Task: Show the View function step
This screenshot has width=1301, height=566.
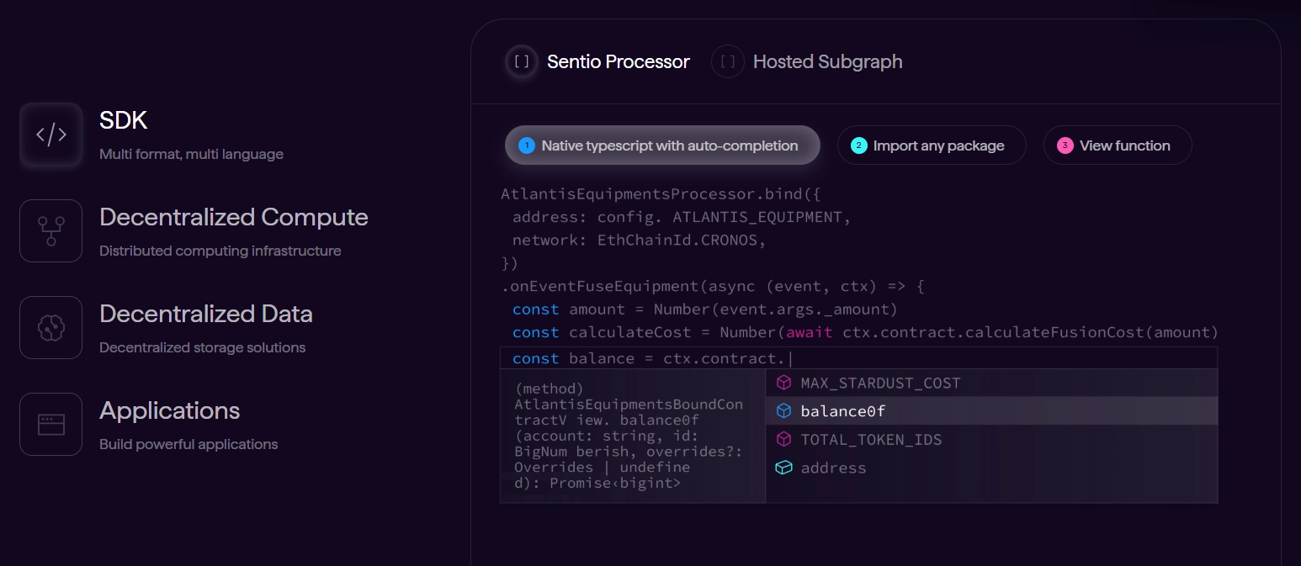Action: pyautogui.click(x=1118, y=145)
